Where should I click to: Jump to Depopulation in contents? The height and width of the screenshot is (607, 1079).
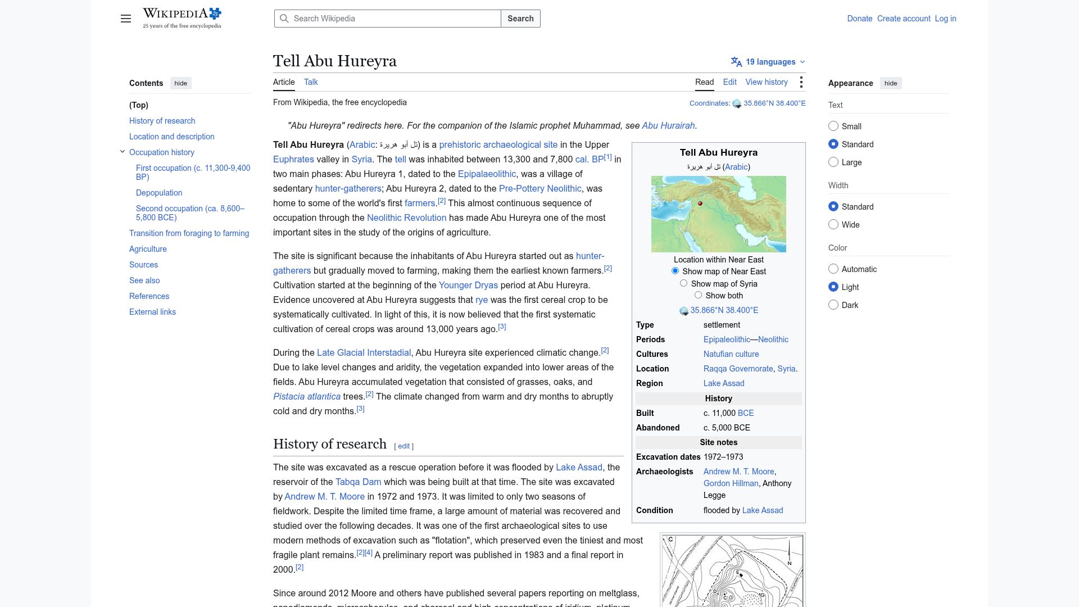coord(159,193)
